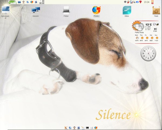Open the My Computer desktop icon
162x130 pixels.
coord(6,10)
